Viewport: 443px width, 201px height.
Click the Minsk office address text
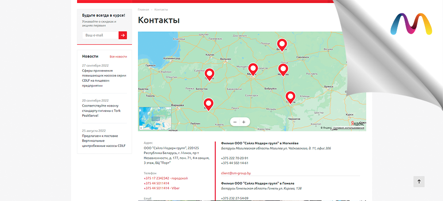[177, 155]
